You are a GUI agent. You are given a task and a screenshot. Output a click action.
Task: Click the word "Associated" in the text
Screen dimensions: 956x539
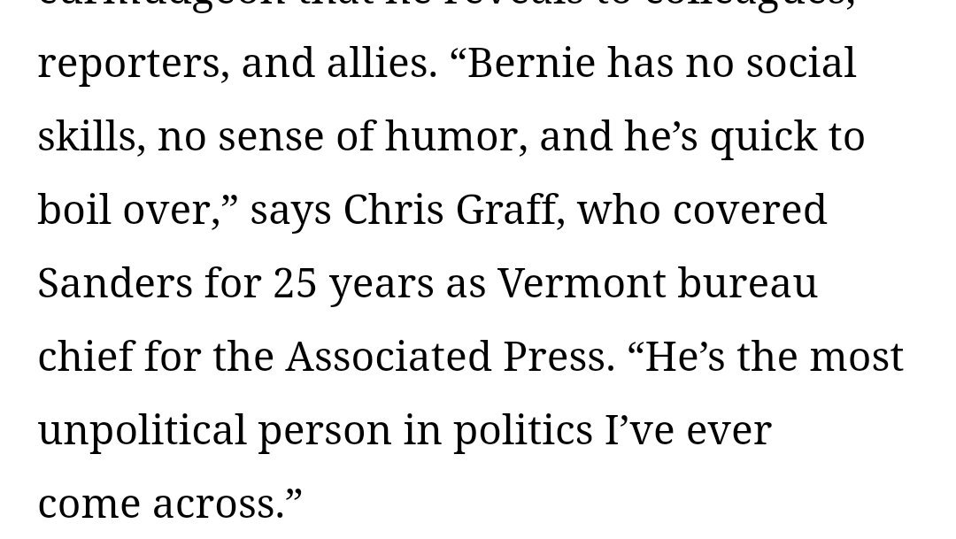point(389,356)
